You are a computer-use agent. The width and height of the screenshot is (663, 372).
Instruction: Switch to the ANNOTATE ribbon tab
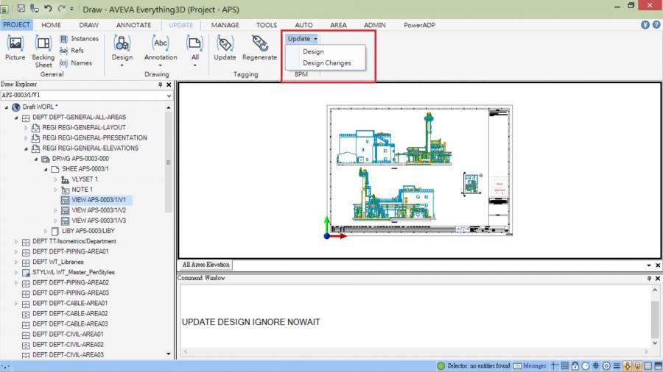[x=133, y=25]
